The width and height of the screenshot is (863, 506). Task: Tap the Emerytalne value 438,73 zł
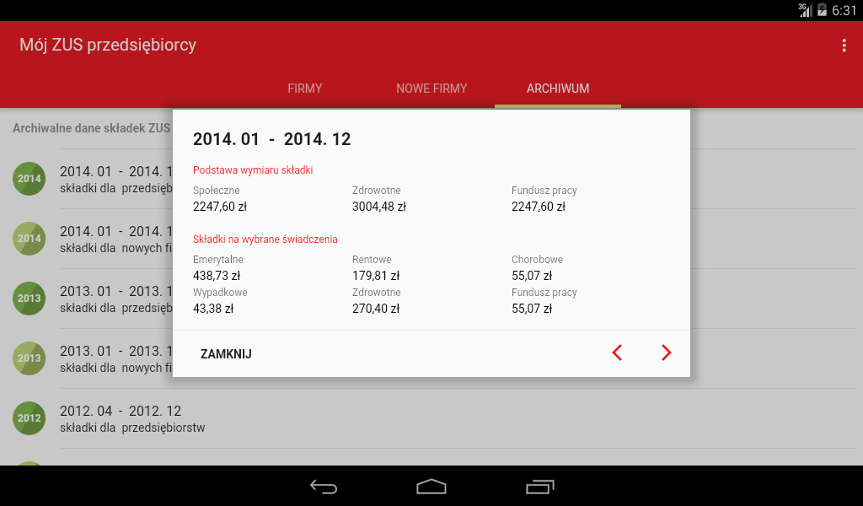(x=217, y=276)
